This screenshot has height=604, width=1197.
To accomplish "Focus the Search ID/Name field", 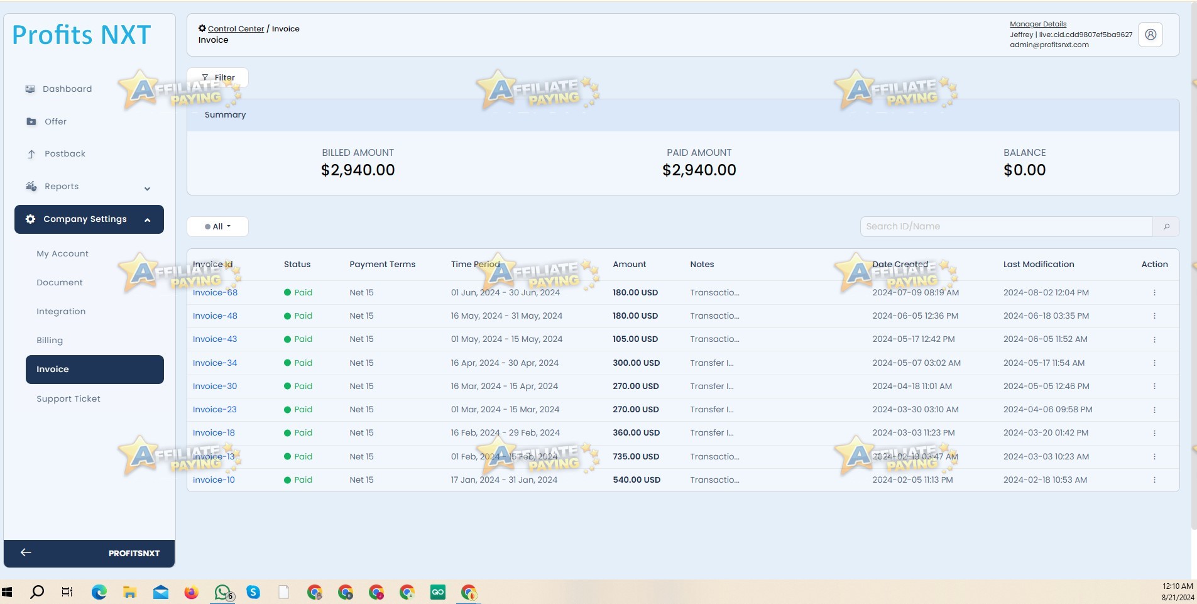I will (1007, 226).
